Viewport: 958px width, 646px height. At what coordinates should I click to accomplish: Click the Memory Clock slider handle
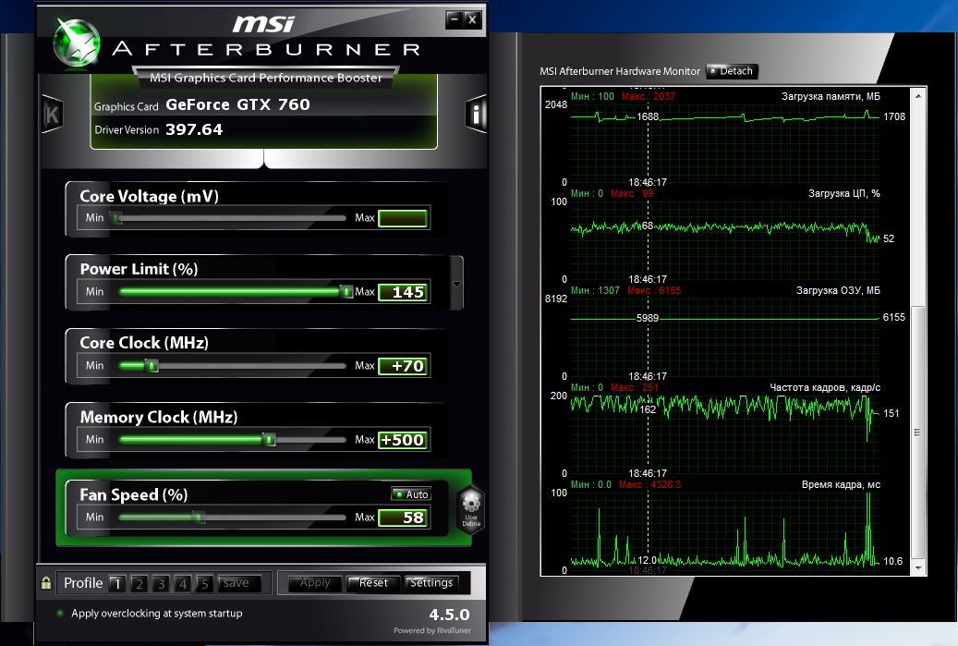pyautogui.click(x=269, y=439)
